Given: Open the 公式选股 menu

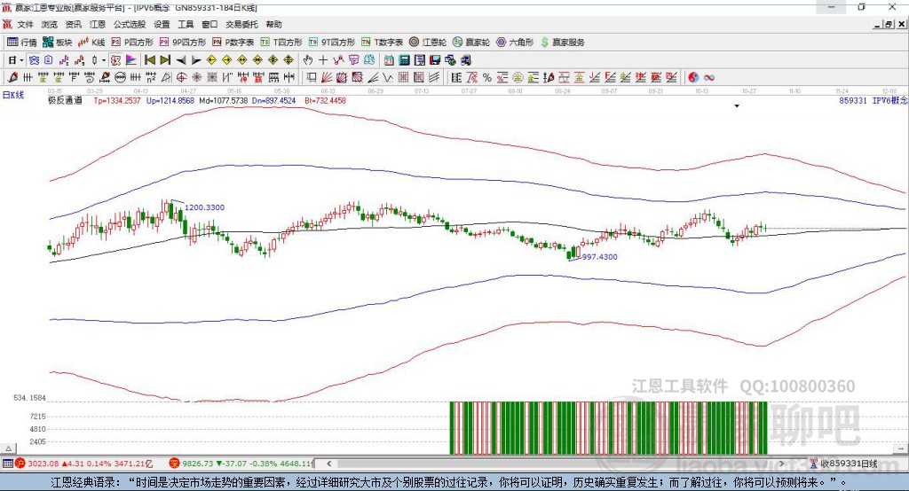Looking at the screenshot, I should coord(129,25).
